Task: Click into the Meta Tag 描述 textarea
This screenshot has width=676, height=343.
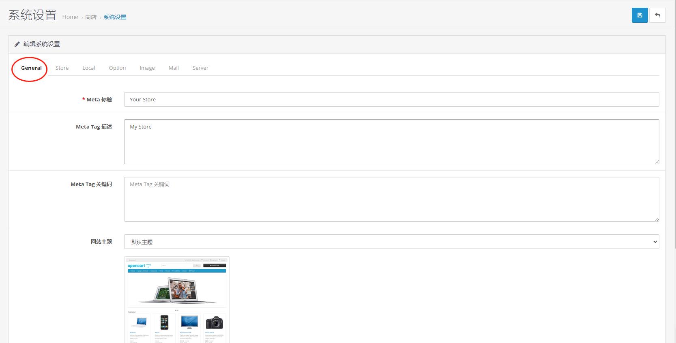Action: tap(391, 141)
